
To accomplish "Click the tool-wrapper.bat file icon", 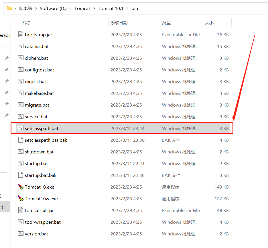I will [21, 222].
